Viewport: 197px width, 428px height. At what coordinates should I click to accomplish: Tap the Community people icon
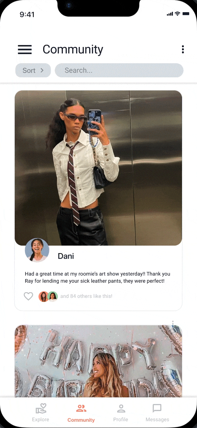pyautogui.click(x=81, y=408)
